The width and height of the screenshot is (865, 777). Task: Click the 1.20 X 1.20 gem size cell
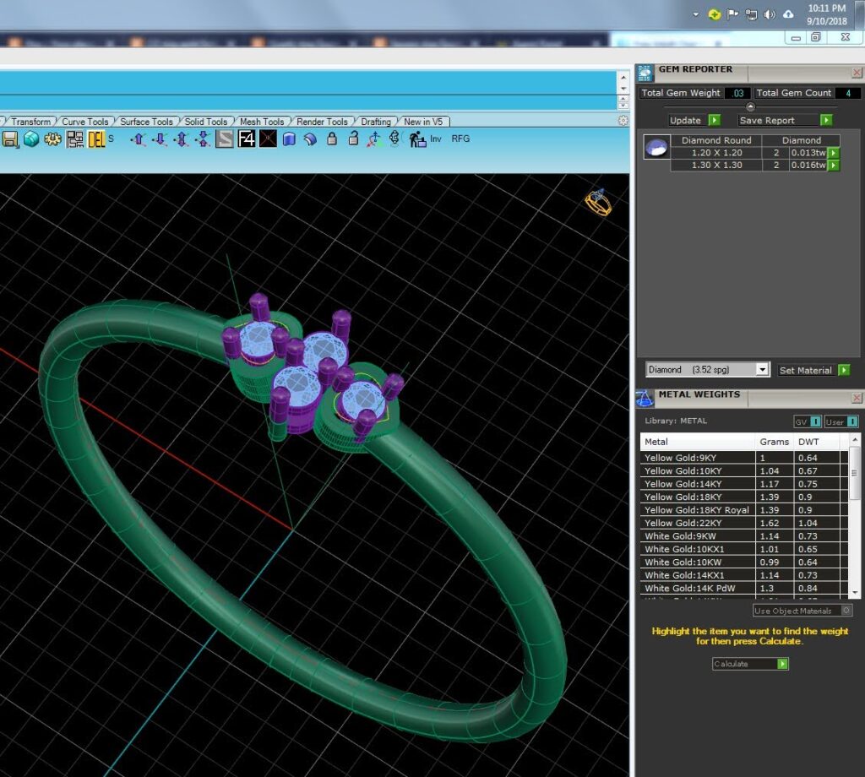point(716,153)
